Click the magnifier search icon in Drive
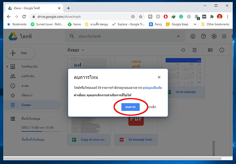 72,36
